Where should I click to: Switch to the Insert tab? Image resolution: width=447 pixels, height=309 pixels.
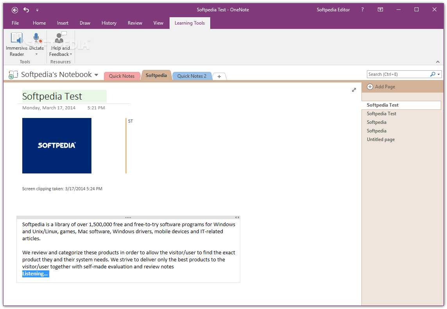(63, 23)
